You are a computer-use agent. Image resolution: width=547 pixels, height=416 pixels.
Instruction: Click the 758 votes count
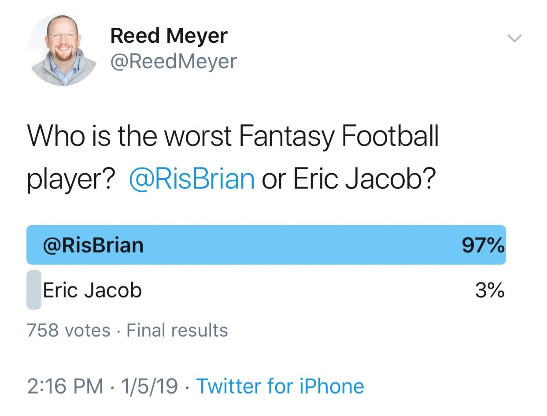point(69,330)
